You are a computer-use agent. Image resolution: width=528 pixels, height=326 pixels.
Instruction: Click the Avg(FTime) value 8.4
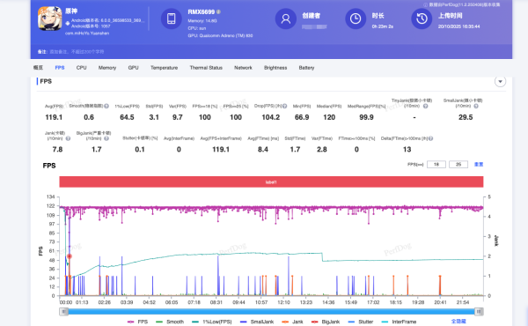click(263, 150)
